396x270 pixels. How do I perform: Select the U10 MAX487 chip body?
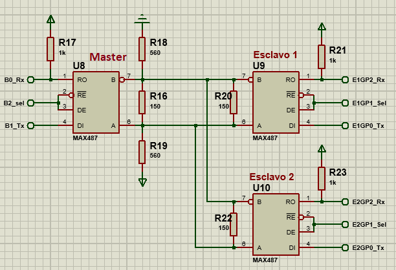pos(276,224)
